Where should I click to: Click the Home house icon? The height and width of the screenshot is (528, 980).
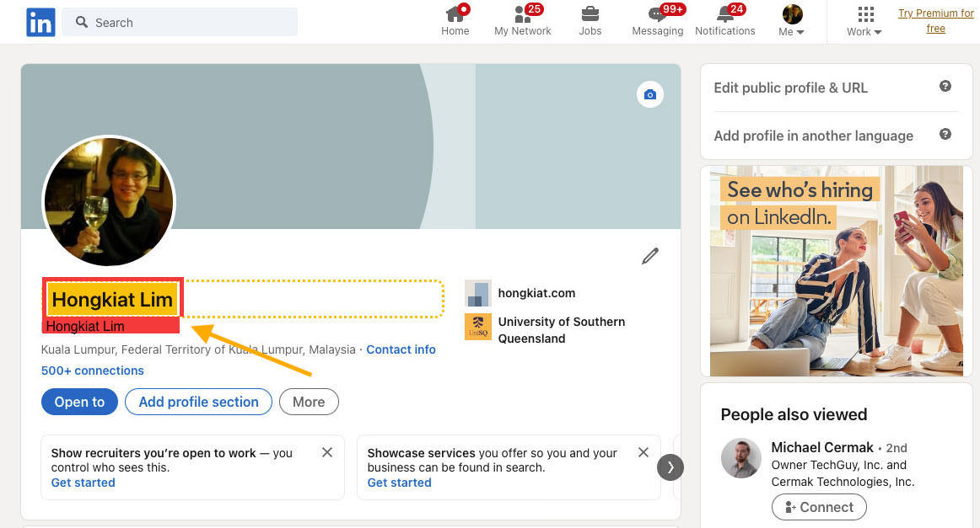[x=455, y=13]
